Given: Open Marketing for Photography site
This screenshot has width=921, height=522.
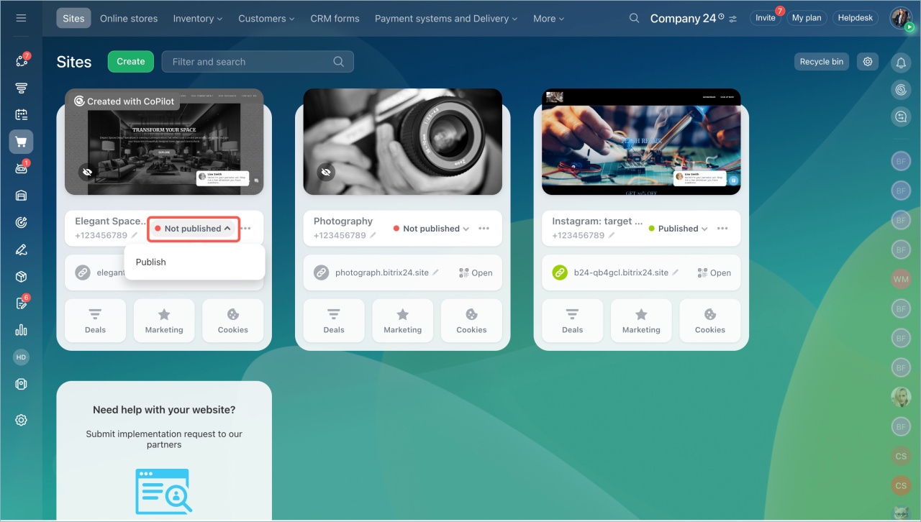Looking at the screenshot, I should pos(403,321).
